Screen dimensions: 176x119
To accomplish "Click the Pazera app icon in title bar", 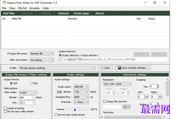I will click(4, 3).
